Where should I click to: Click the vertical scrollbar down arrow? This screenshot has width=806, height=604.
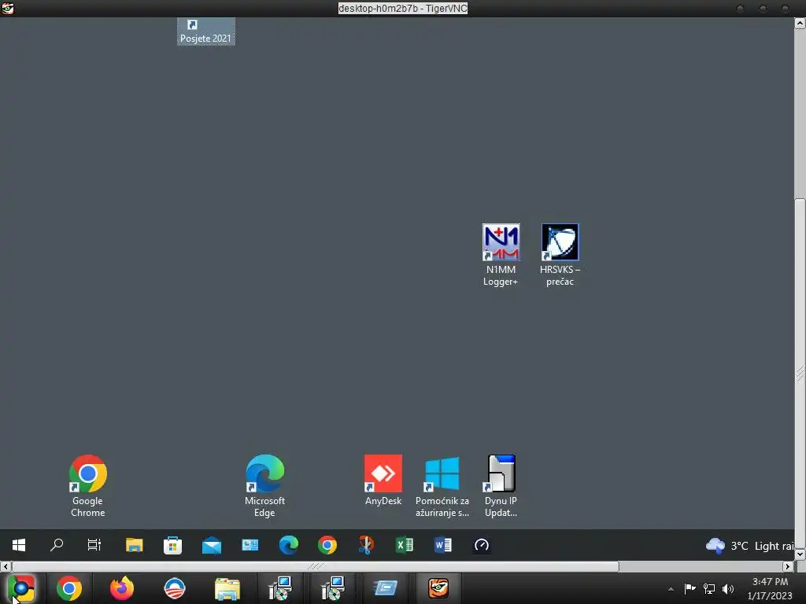point(800,554)
